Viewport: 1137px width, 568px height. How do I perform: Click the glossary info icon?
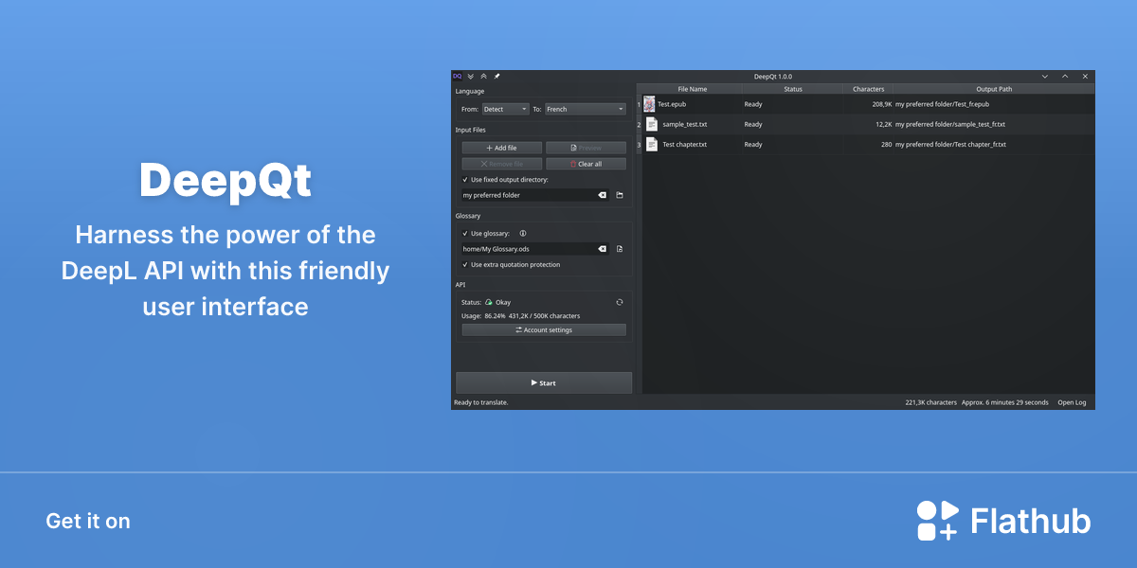pos(523,233)
